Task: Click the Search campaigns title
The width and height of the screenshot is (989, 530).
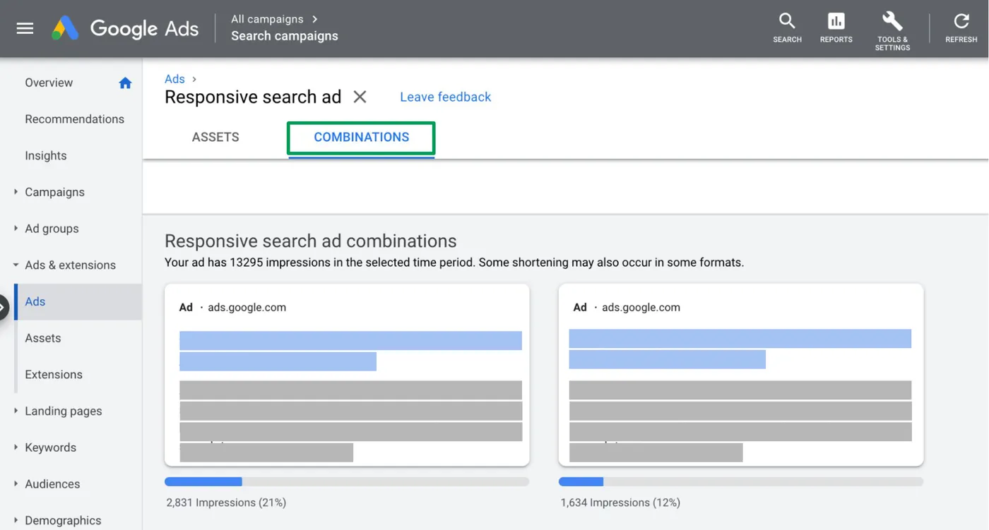Action: (x=285, y=36)
